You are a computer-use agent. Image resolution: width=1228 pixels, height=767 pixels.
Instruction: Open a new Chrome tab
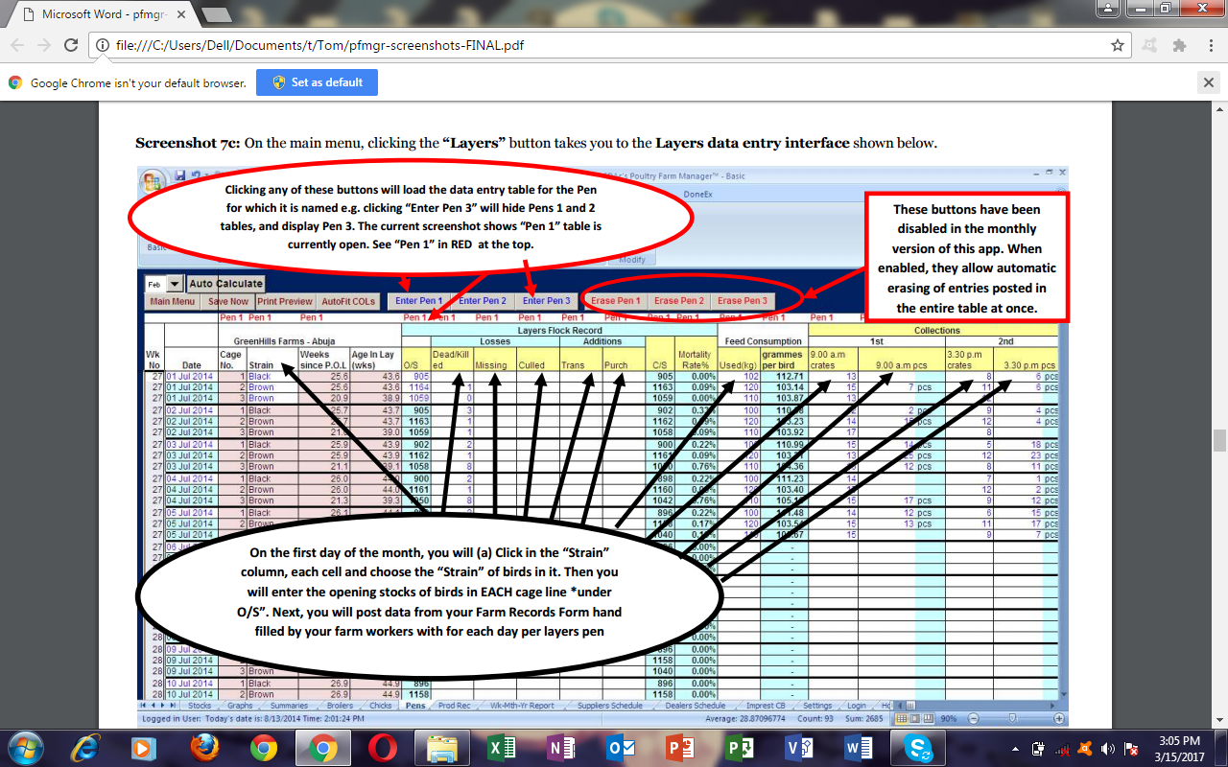pos(218,14)
